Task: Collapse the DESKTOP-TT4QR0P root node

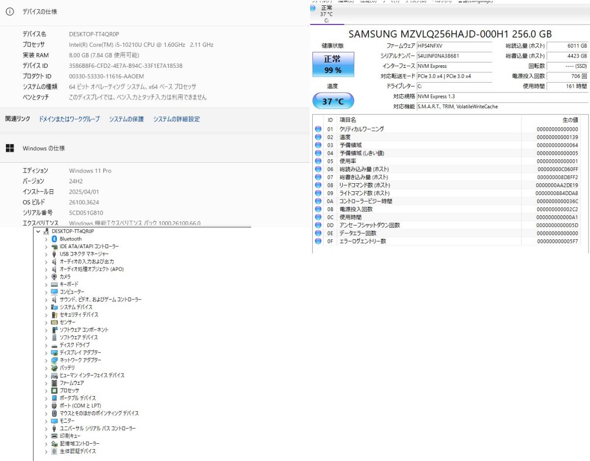Action: (38, 231)
